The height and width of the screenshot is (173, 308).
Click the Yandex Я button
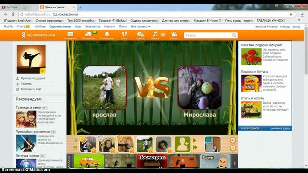pyautogui.click(x=13, y=14)
